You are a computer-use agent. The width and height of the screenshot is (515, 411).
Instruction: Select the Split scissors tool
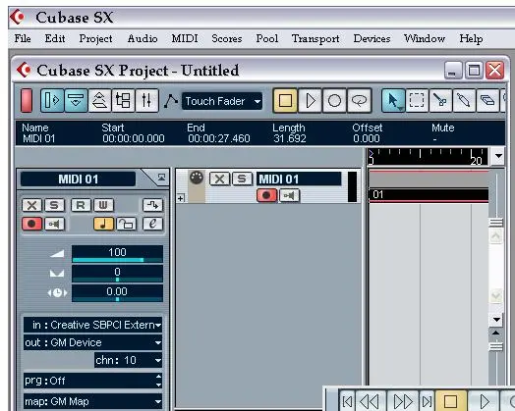[x=440, y=100]
